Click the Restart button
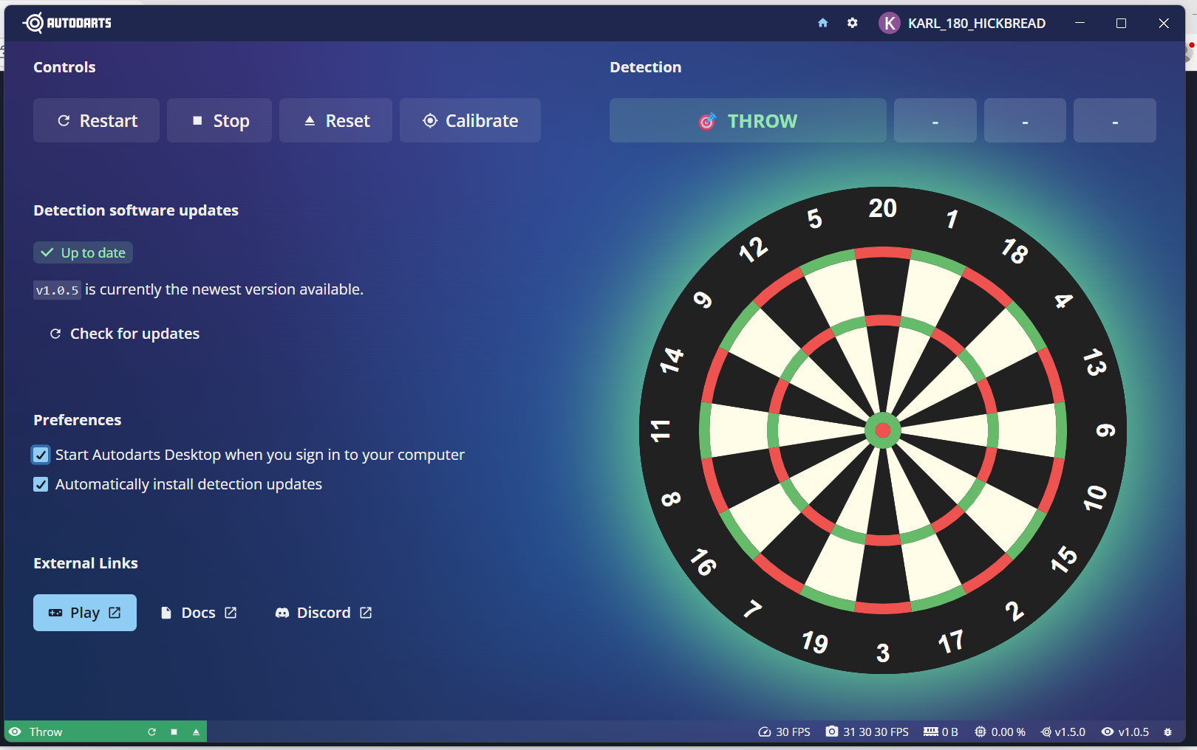Image resolution: width=1197 pixels, height=750 pixels. [96, 120]
